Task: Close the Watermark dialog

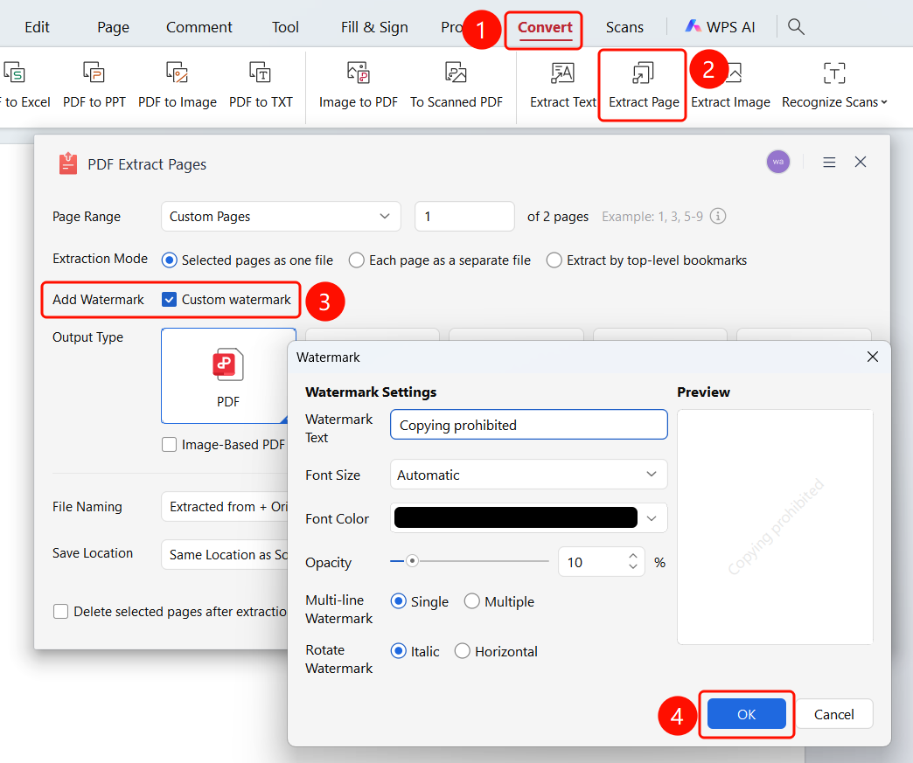Action: [x=872, y=357]
